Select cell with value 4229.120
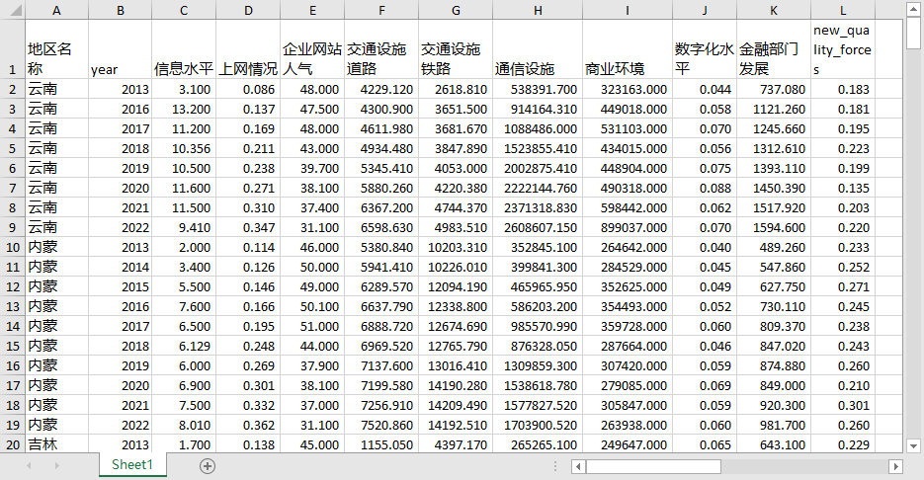Viewport: 924px width, 480px height. [381, 89]
